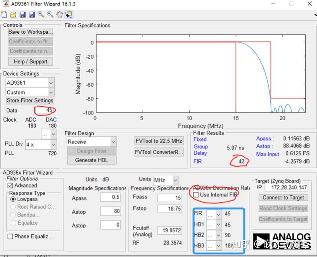Open Help / Support
The width and height of the screenshot is (317, 257).
coord(31,61)
